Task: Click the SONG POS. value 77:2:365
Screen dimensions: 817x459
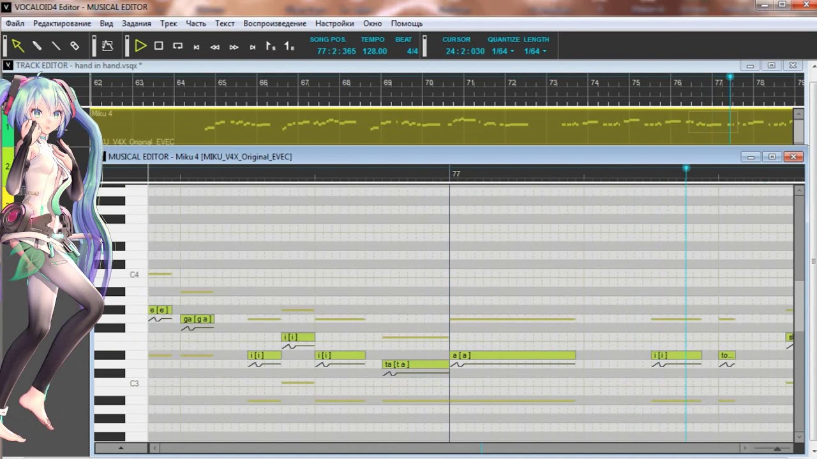Action: pyautogui.click(x=336, y=51)
